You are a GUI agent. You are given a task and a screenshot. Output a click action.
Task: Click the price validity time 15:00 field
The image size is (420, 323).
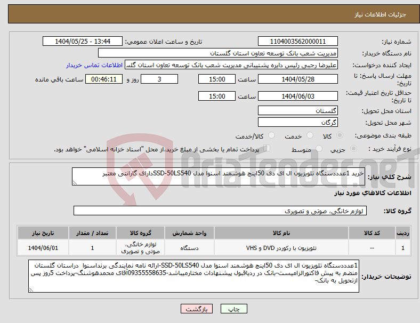pyautogui.click(x=217, y=96)
